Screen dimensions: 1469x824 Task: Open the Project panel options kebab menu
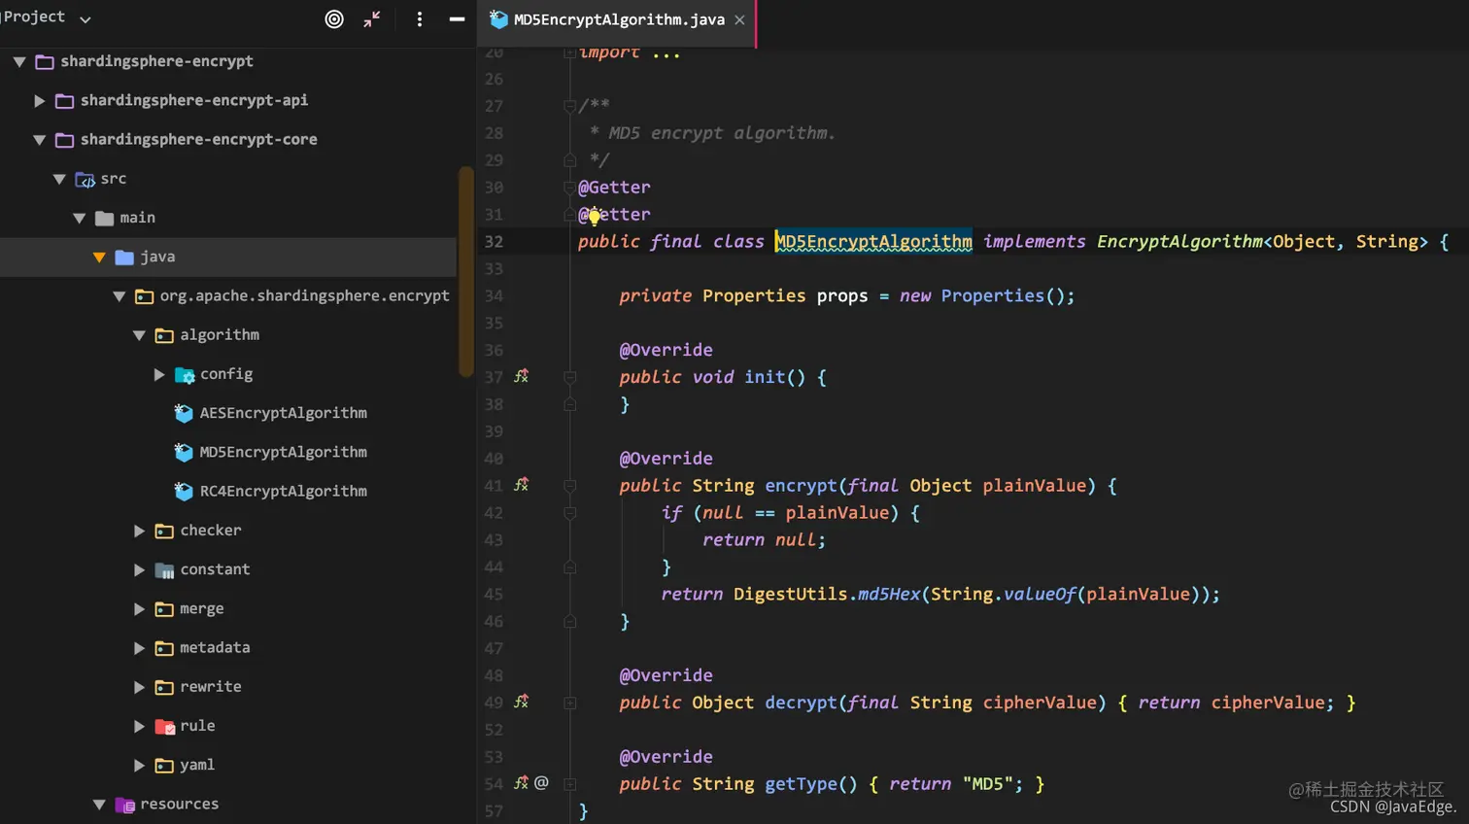tap(420, 19)
